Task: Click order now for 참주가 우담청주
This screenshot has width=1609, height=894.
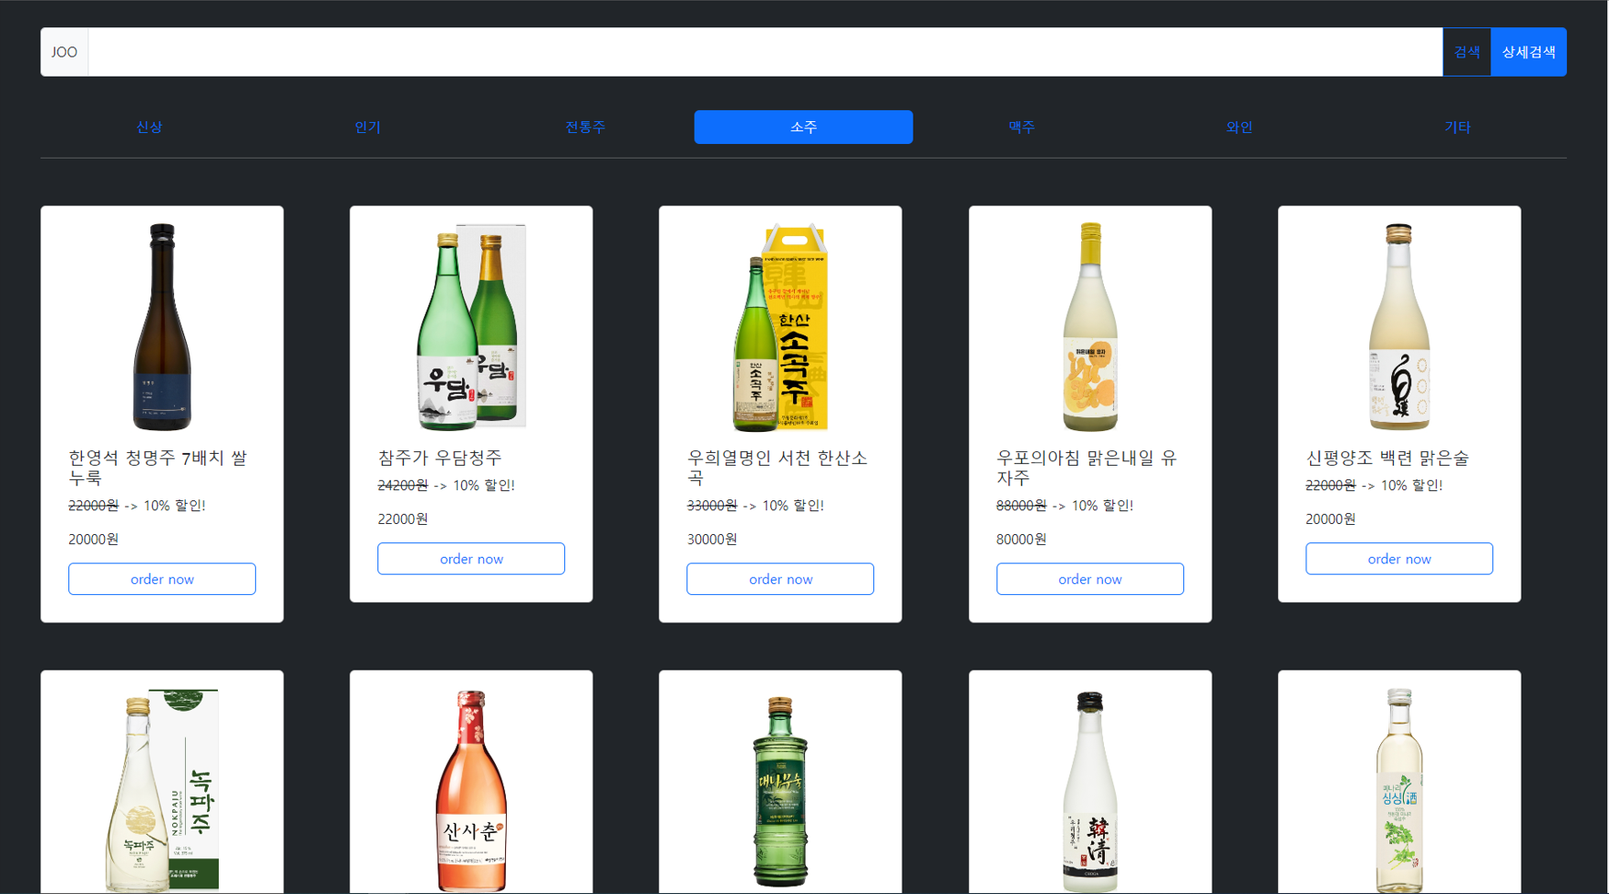Action: [x=470, y=559]
